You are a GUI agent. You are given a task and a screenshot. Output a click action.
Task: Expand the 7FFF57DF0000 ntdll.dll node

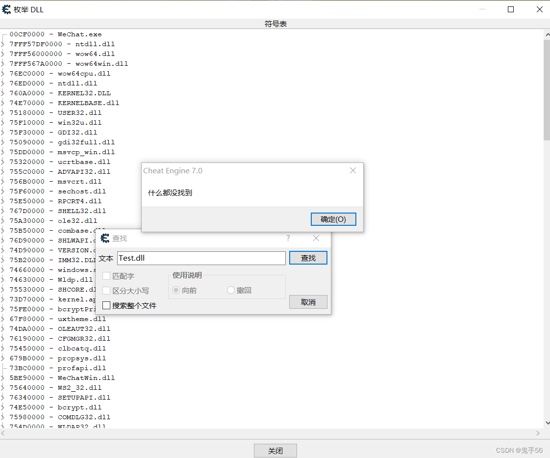[x=3, y=44]
